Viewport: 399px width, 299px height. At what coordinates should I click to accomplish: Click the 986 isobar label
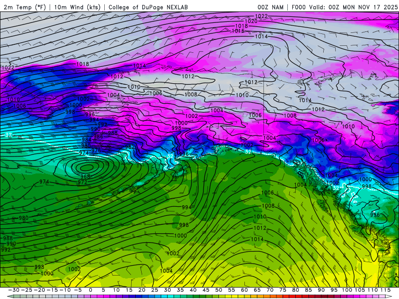98,136
